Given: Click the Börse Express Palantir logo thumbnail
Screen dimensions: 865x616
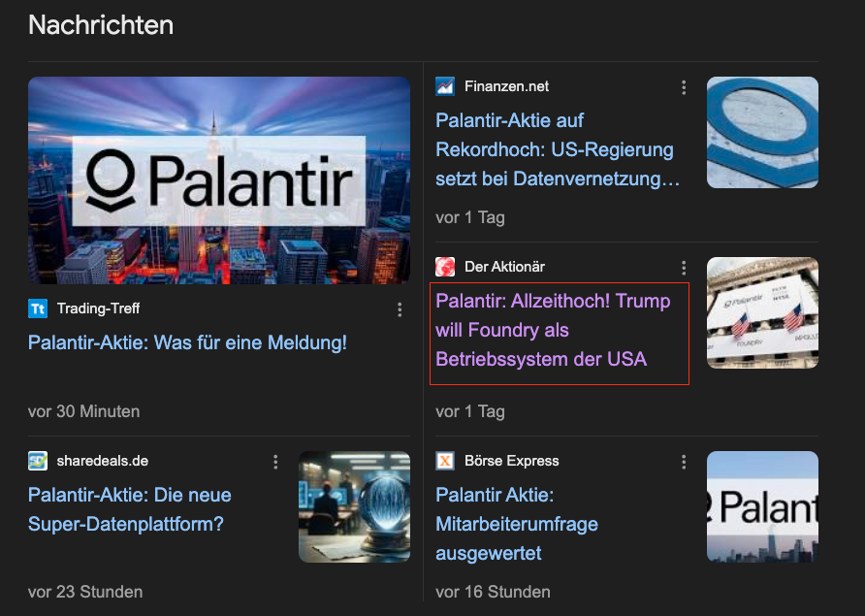Looking at the screenshot, I should pos(762,506).
